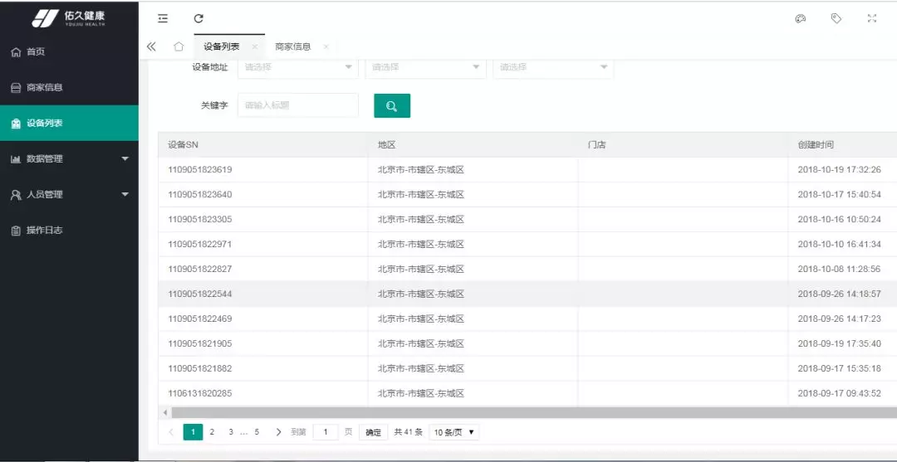Click the 创建时间 column header

[842, 145]
